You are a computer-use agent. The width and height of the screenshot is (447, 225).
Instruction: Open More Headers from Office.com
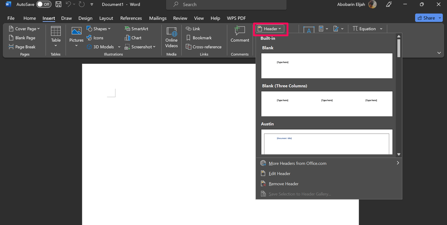pyautogui.click(x=329, y=163)
